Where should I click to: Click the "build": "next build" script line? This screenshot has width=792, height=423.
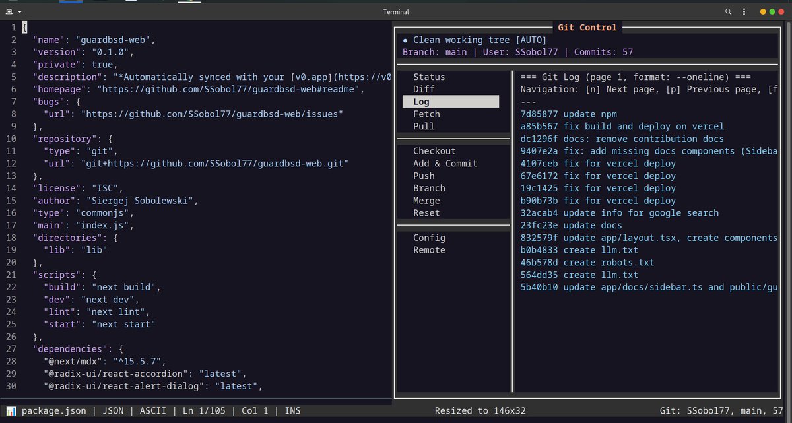[102, 287]
